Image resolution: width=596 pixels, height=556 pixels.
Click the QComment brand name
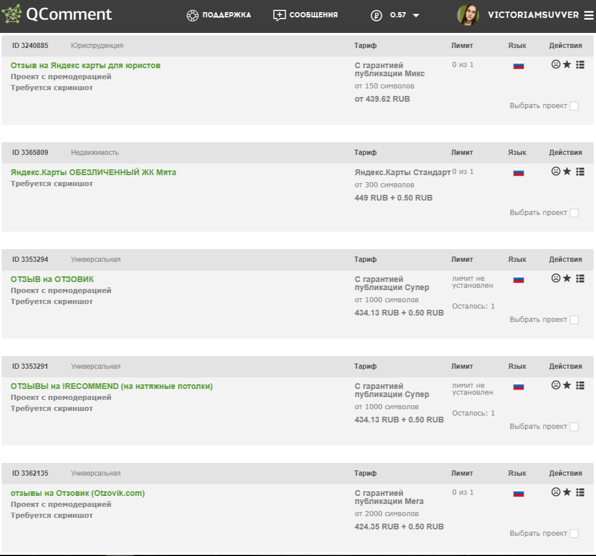69,14
